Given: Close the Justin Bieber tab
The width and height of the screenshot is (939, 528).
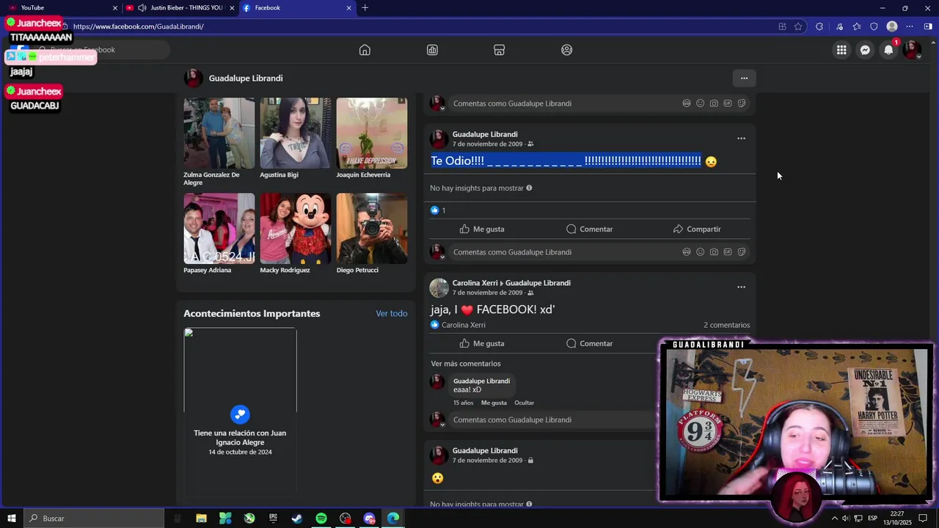Looking at the screenshot, I should [x=232, y=8].
